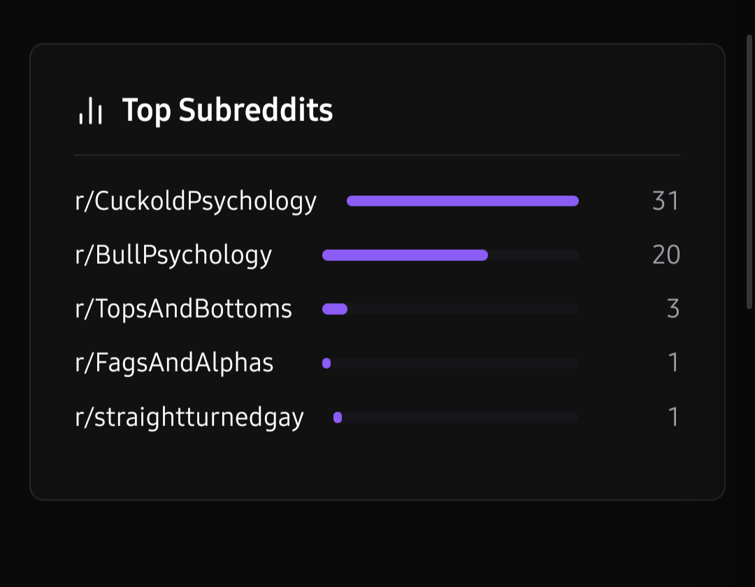Click the filled purple bar for r/BullPsychology
The image size is (755, 587).
pyautogui.click(x=405, y=255)
